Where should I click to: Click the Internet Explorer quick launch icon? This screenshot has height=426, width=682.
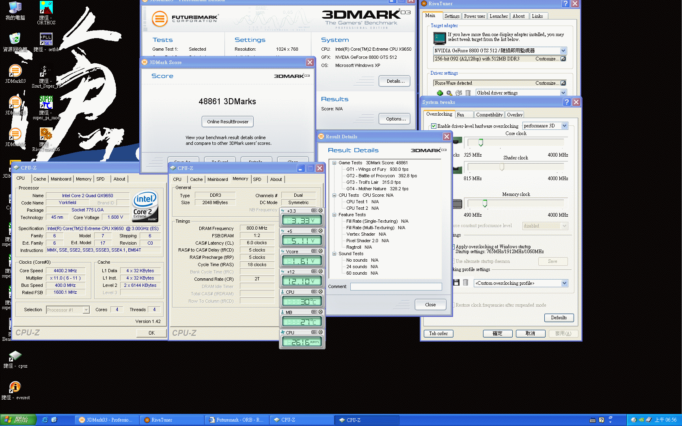coord(45,420)
